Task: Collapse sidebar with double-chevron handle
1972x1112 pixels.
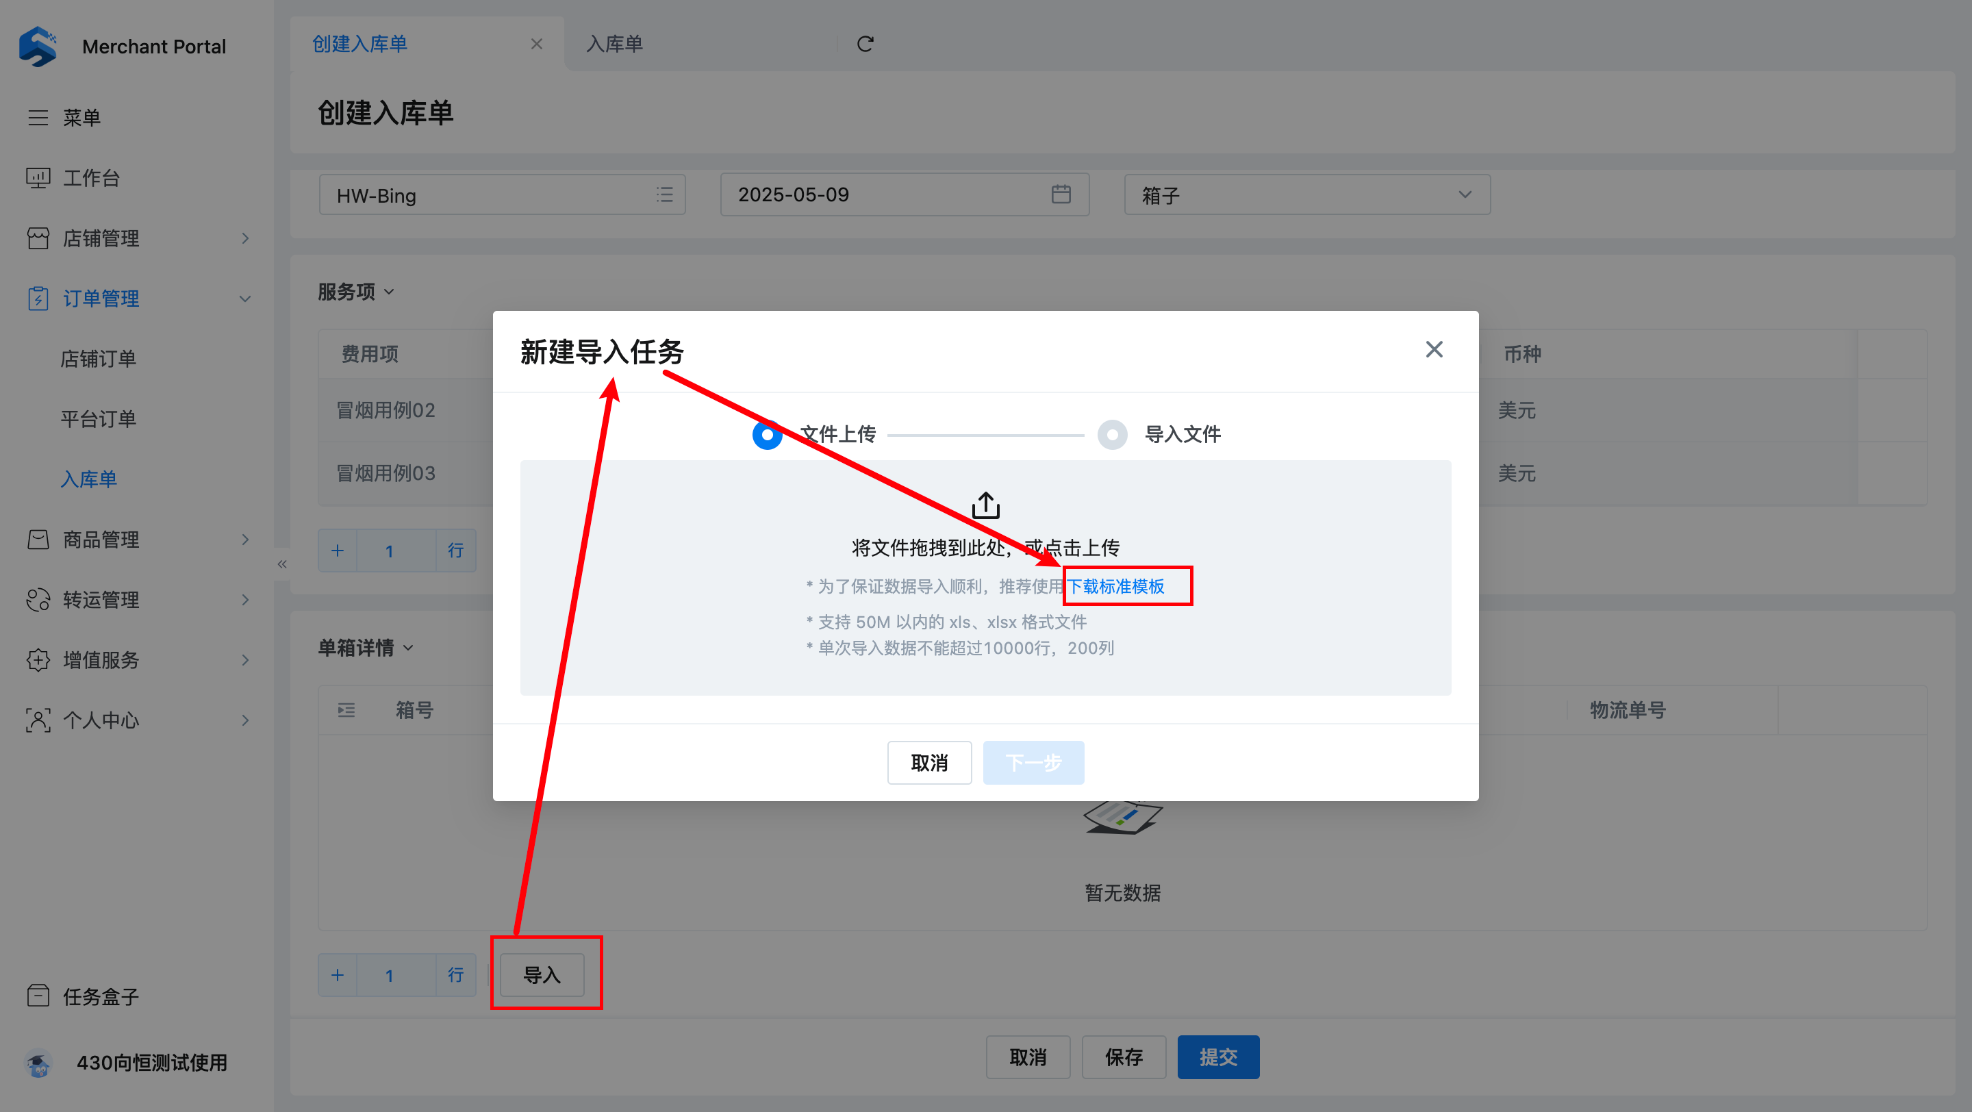Action: pyautogui.click(x=281, y=564)
